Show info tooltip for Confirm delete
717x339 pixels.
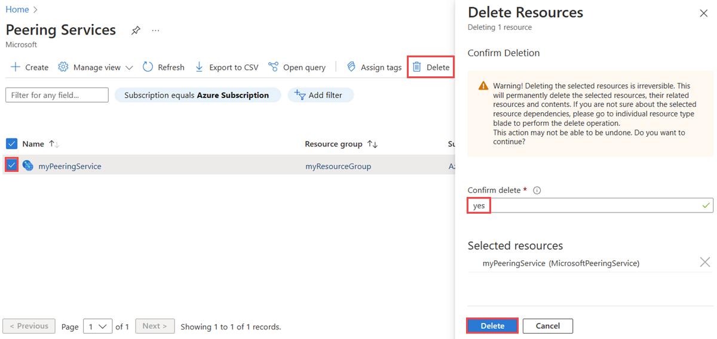click(x=537, y=190)
